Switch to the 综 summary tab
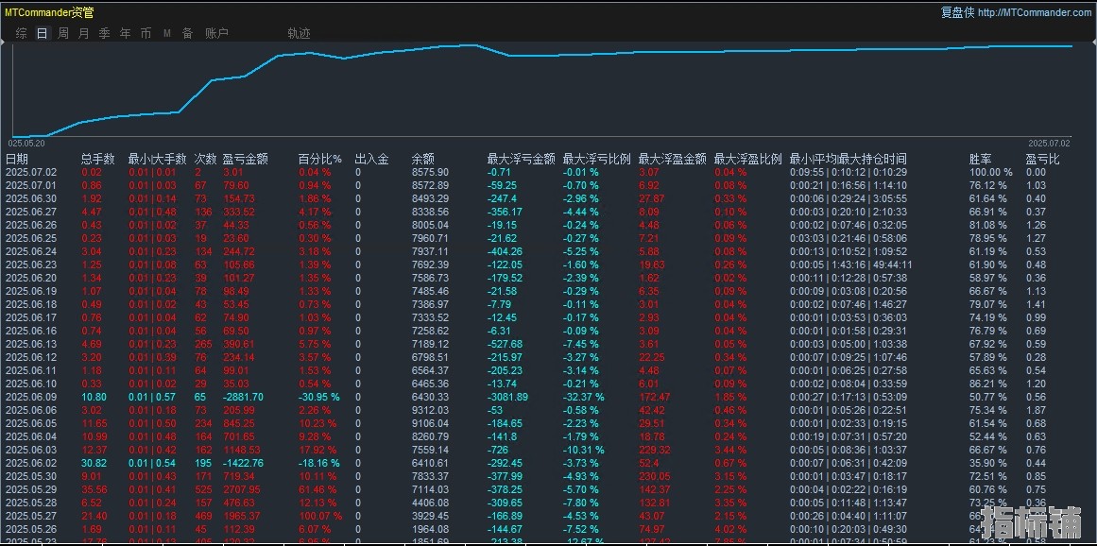Screen dimensions: 1097x546 tap(22, 33)
